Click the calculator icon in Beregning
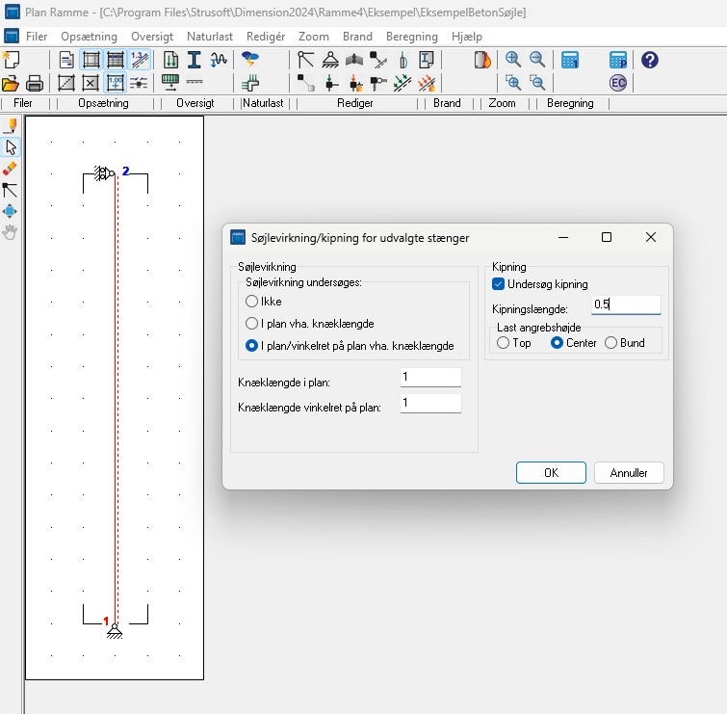 pyautogui.click(x=570, y=60)
